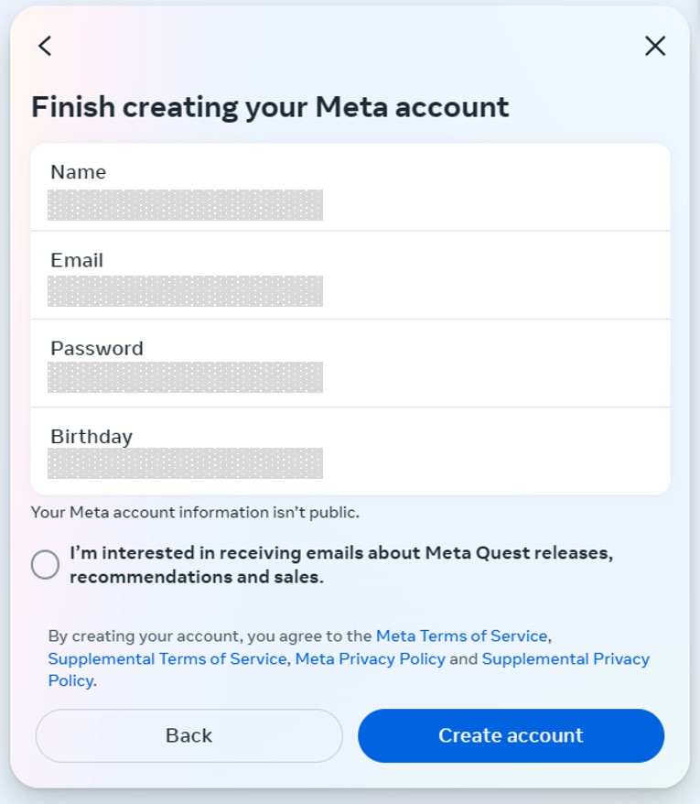Viewport: 700px width, 804px height.
Task: Open the Meta Terms of Service link
Action: [x=460, y=636]
